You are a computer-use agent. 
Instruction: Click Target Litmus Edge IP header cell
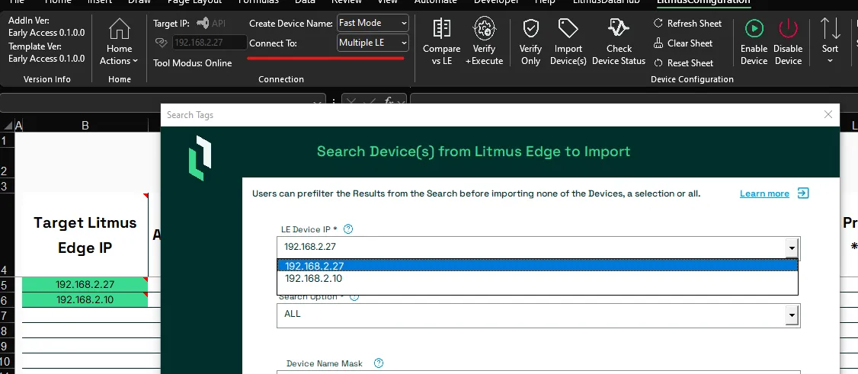coord(85,235)
